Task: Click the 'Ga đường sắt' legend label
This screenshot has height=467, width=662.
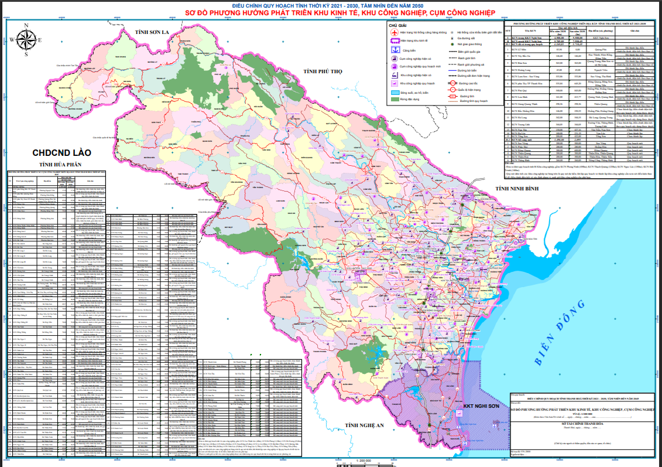Action: pyautogui.click(x=466, y=38)
